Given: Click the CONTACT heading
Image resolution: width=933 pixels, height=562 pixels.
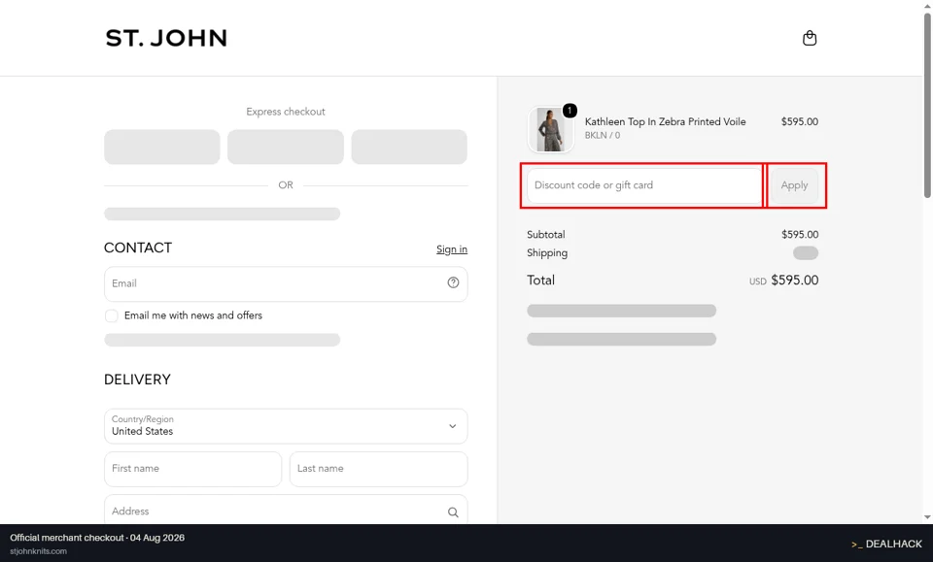Looking at the screenshot, I should (138, 248).
